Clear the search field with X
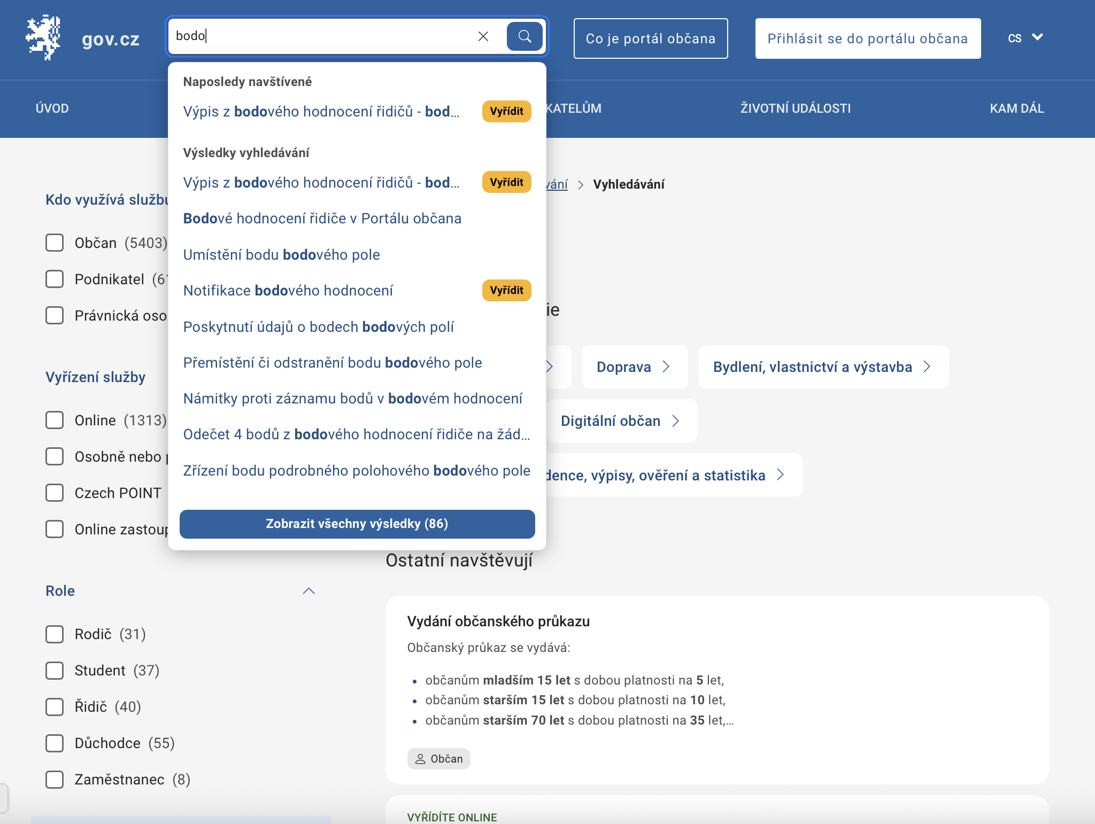Screen dimensions: 1095x824 [x=483, y=36]
